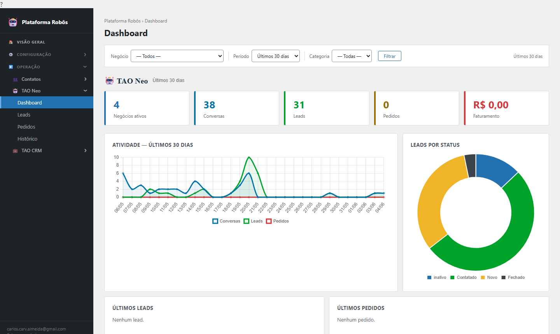Viewport: 560px width, 334px height.
Task: Toggle Conversas series in chart legend
Action: click(226, 221)
